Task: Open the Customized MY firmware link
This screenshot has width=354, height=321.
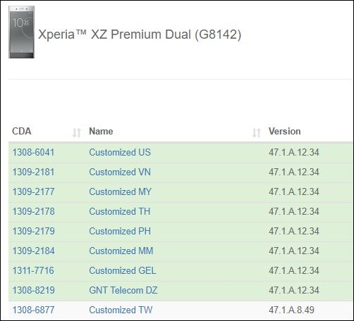Action: [120, 191]
